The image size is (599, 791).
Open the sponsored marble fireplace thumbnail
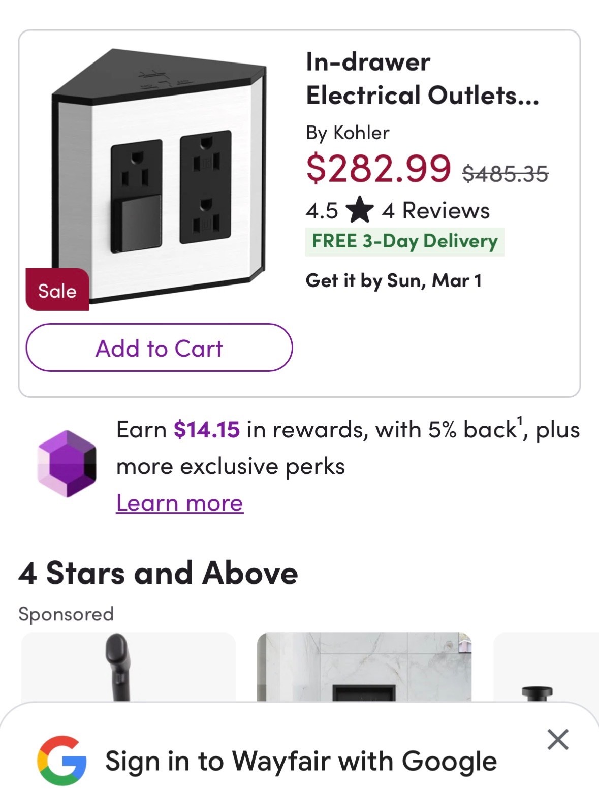click(x=364, y=667)
